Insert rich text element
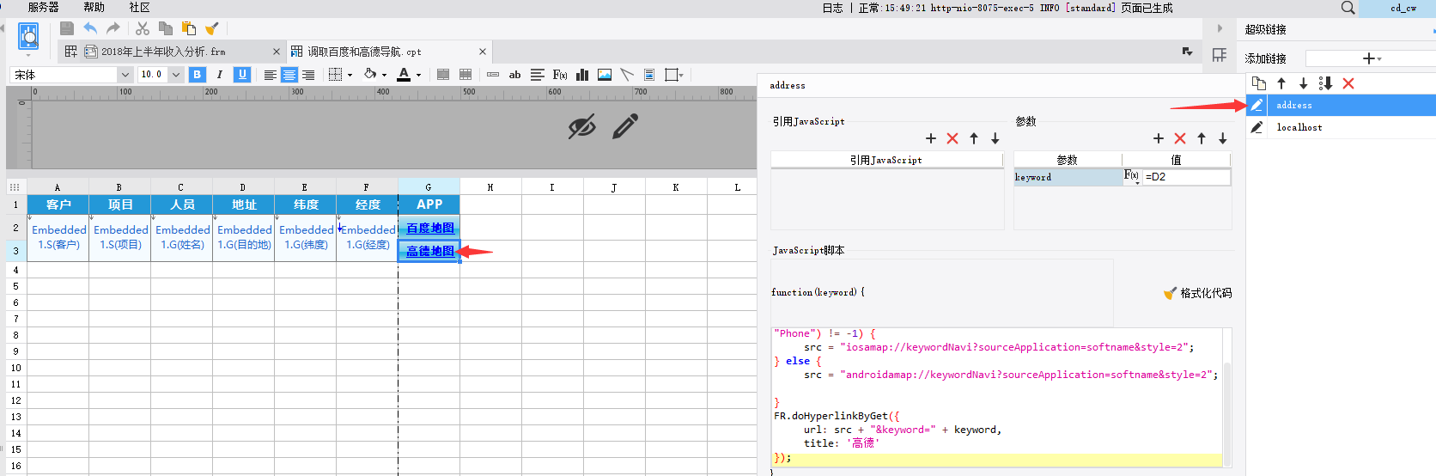This screenshot has height=476, width=1436. pyautogui.click(x=538, y=75)
